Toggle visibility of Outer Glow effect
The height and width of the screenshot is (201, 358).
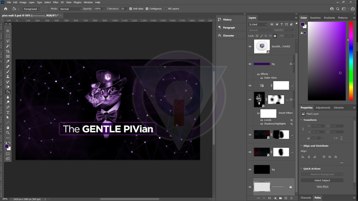click(x=262, y=78)
